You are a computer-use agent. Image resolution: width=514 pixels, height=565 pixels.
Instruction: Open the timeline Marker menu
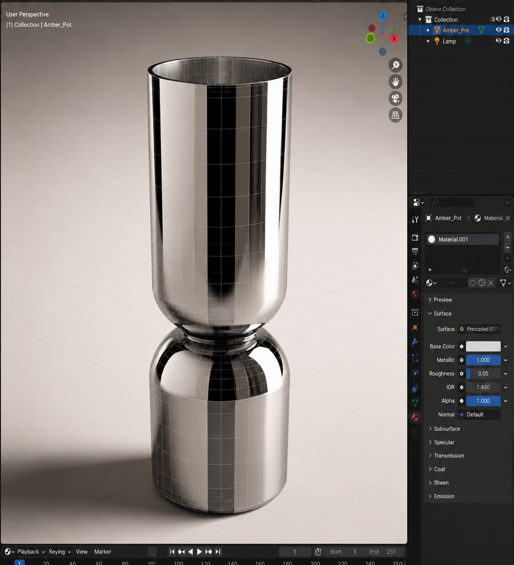(x=103, y=552)
